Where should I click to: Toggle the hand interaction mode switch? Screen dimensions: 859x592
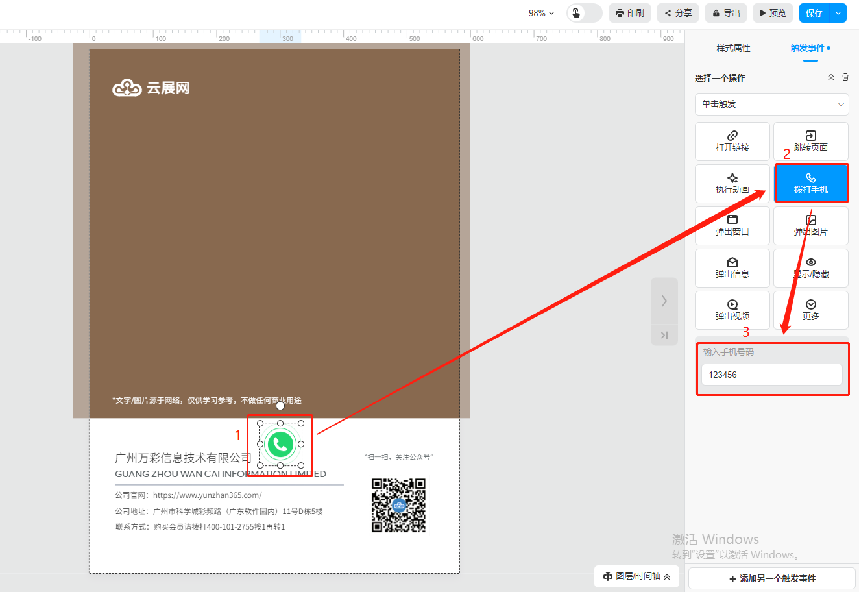tap(584, 13)
